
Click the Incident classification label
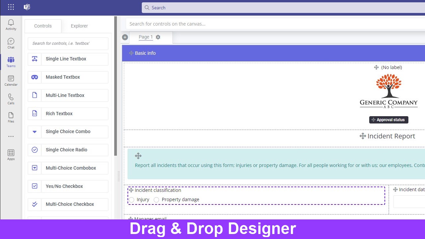[x=158, y=190]
